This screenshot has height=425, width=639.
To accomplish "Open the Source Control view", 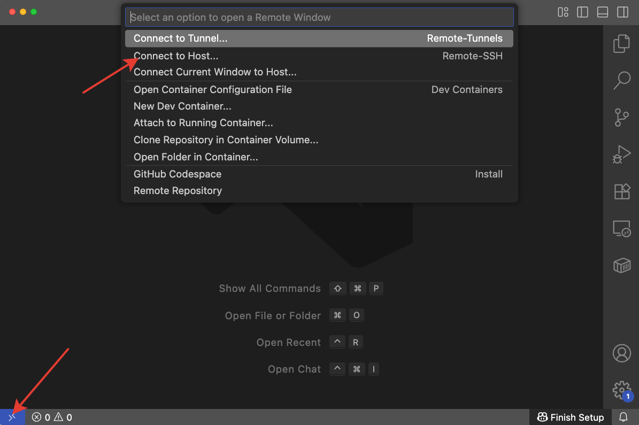I will click(621, 117).
